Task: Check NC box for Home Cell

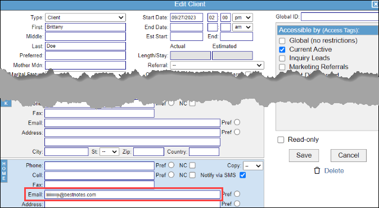Action: coord(192,175)
